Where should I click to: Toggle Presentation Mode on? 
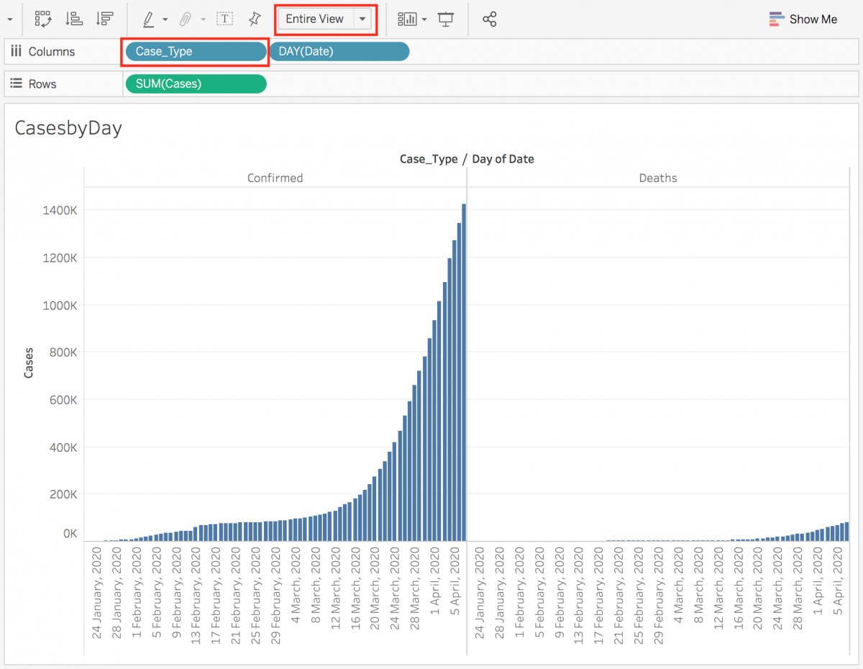pos(446,19)
